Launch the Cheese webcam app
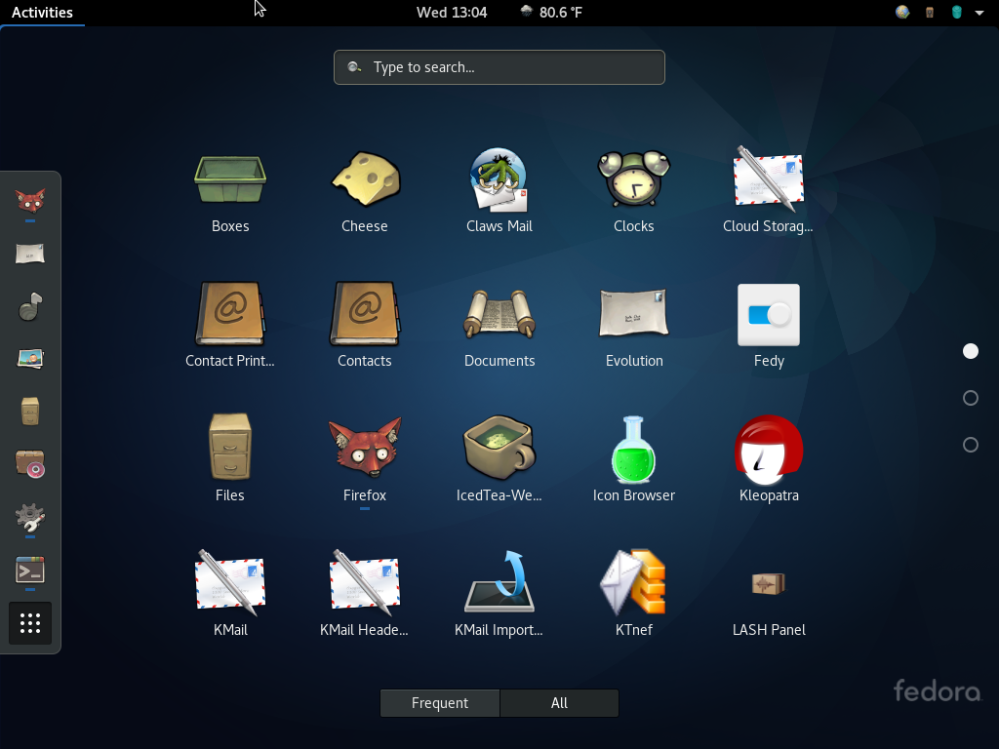 click(365, 191)
